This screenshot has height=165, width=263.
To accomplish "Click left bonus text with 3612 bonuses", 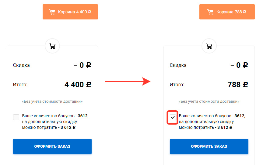I will [55, 122].
